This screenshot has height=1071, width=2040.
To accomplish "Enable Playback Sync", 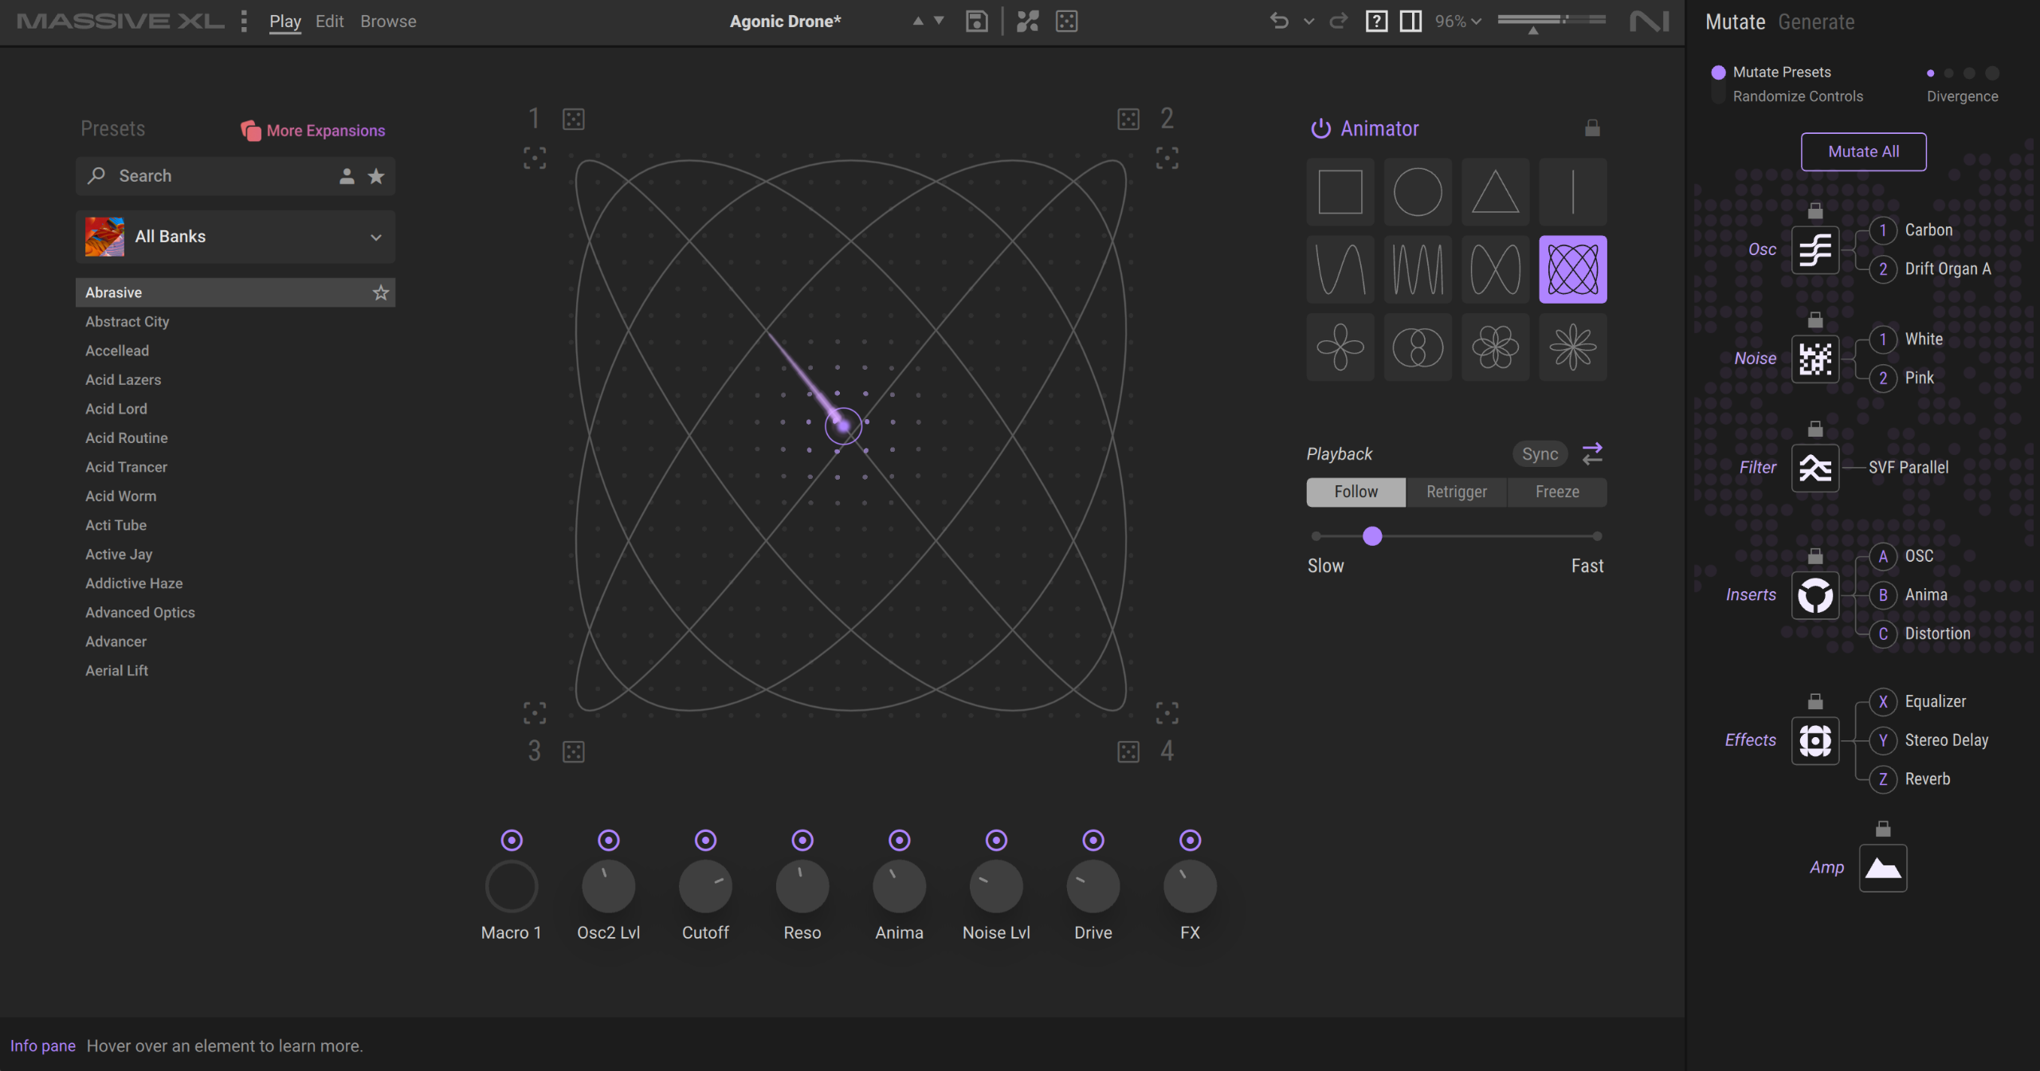I will click(1540, 454).
